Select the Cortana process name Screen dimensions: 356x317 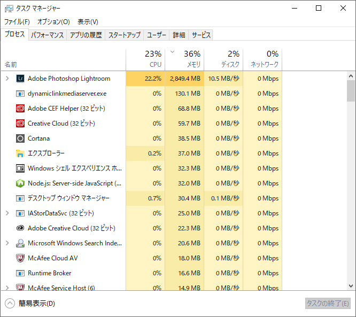tap(38, 138)
